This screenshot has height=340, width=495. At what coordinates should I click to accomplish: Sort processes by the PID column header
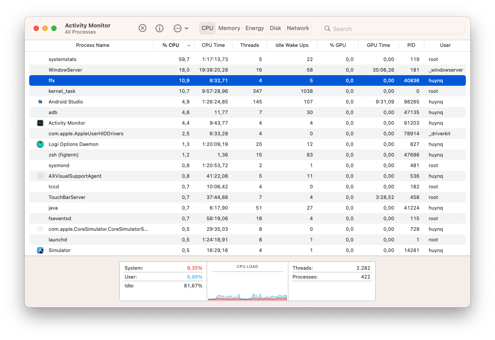(411, 45)
